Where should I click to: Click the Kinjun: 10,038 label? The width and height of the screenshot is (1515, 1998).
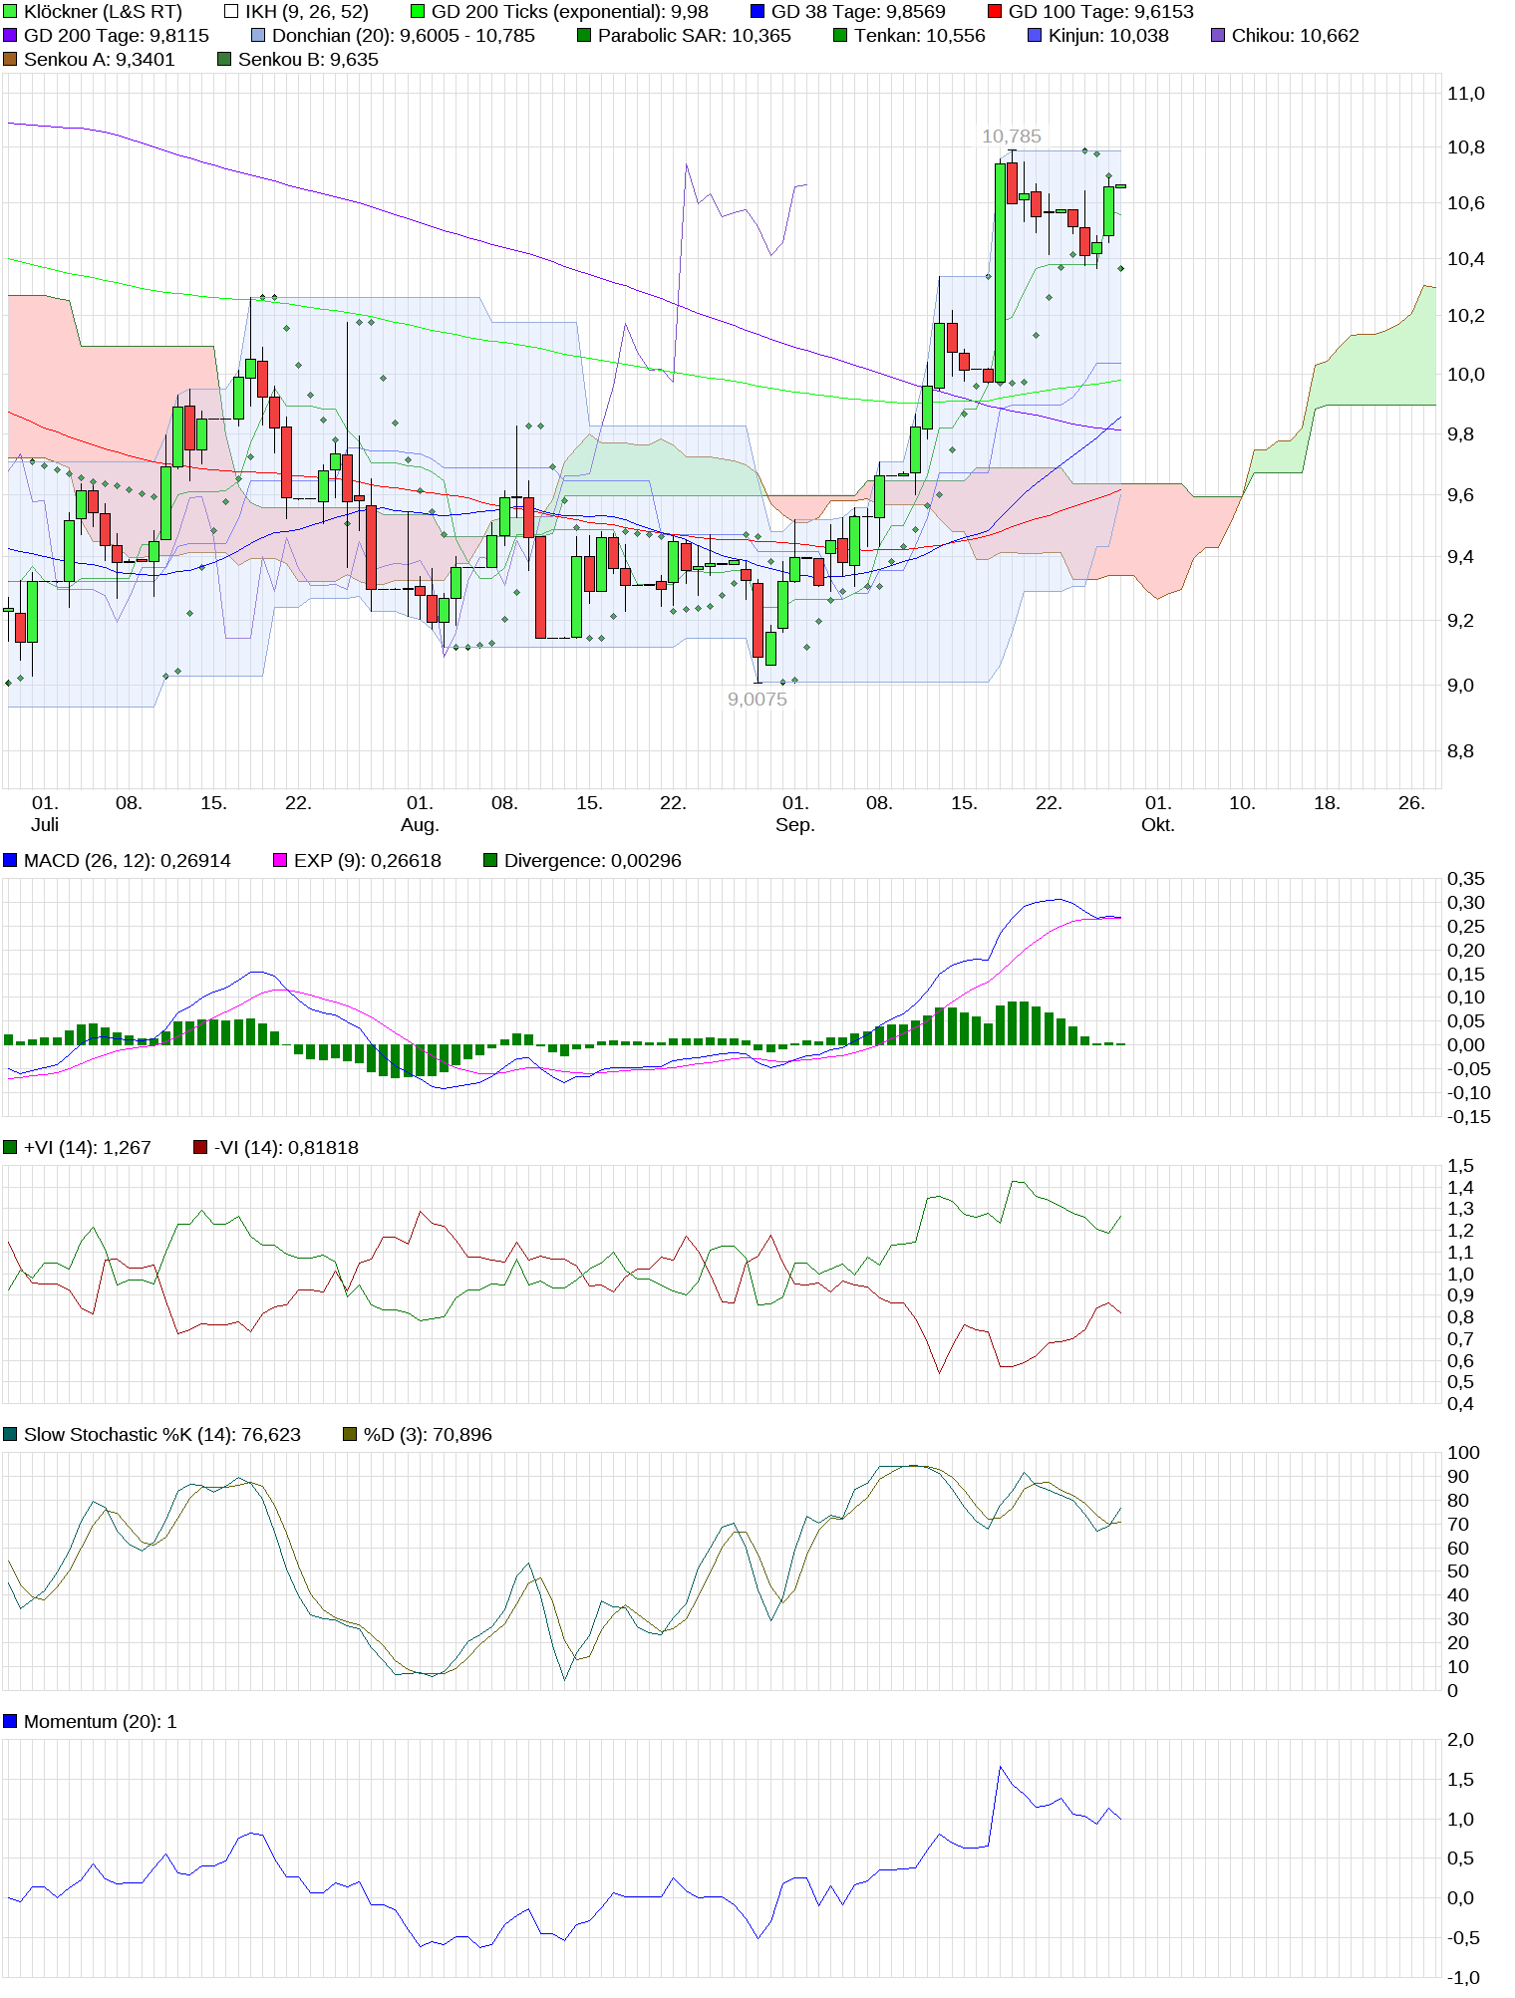click(x=1108, y=36)
